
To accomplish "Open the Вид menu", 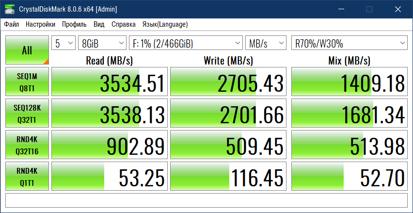I will click(99, 25).
